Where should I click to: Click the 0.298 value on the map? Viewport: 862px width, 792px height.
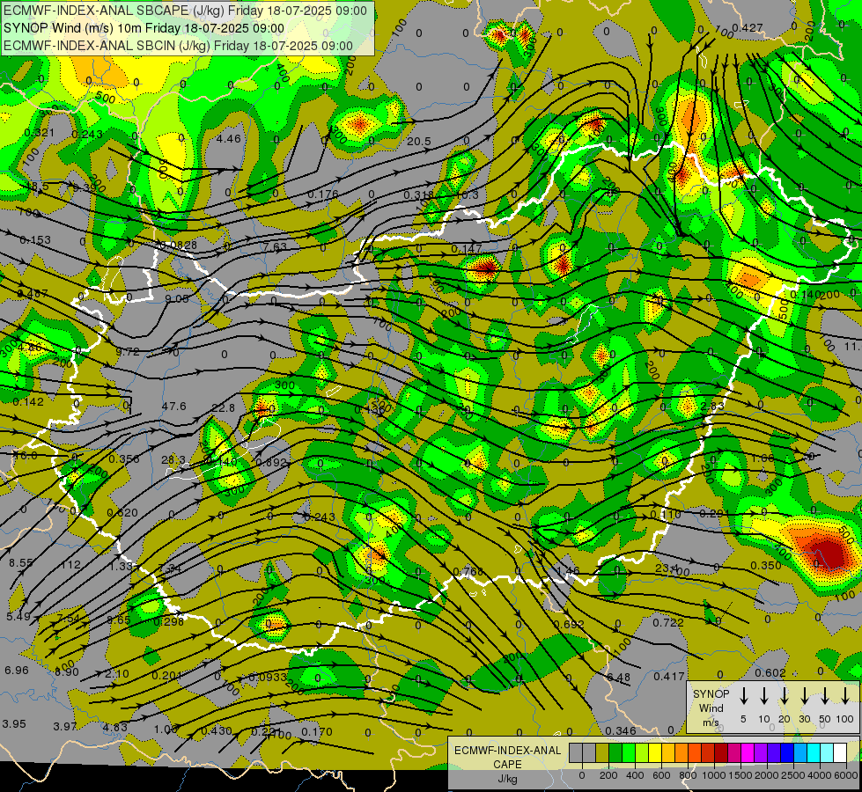click(169, 621)
